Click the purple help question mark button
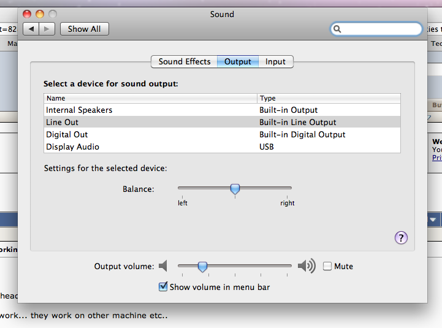This screenshot has height=328, width=442. tap(401, 238)
